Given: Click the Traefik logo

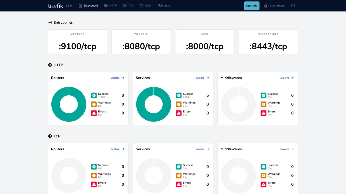Looking at the screenshot, I should coord(55,6).
